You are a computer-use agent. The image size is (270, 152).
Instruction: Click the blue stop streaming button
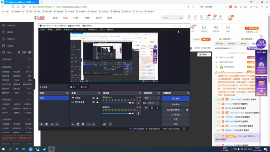point(175,99)
